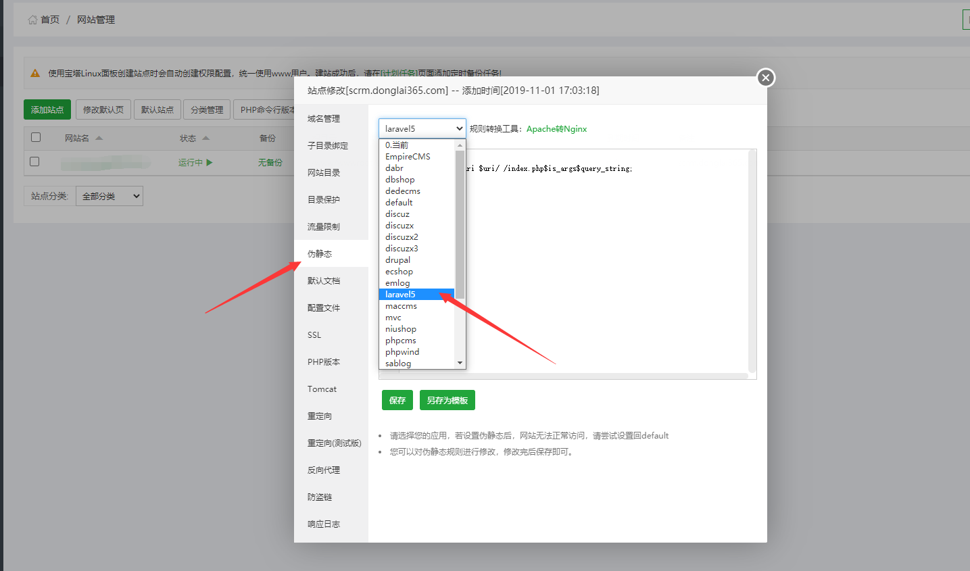
Task: Click 修改默认页 button
Action: [103, 109]
